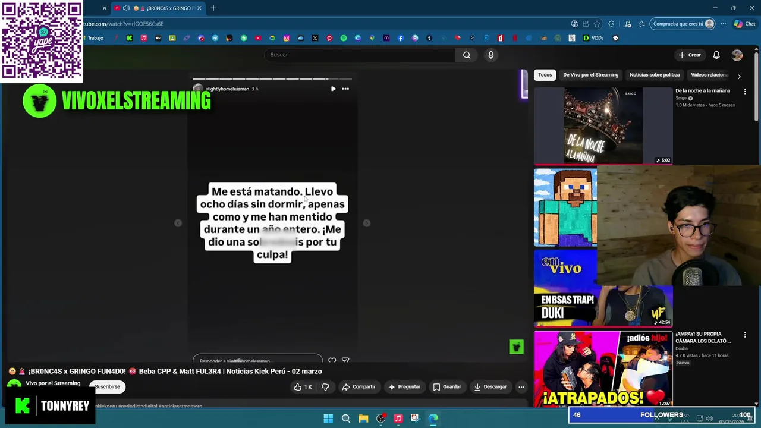
Task: Click the story progress bar segments
Action: (272, 78)
